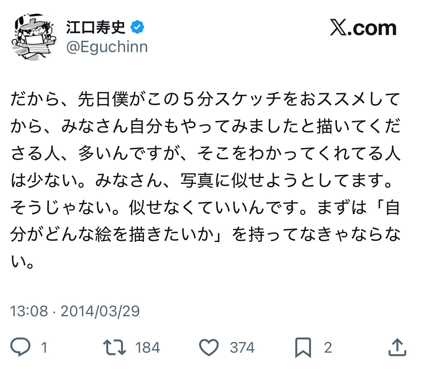Open the @Eguchinn handle link
This screenshot has width=421, height=383.
107,47
